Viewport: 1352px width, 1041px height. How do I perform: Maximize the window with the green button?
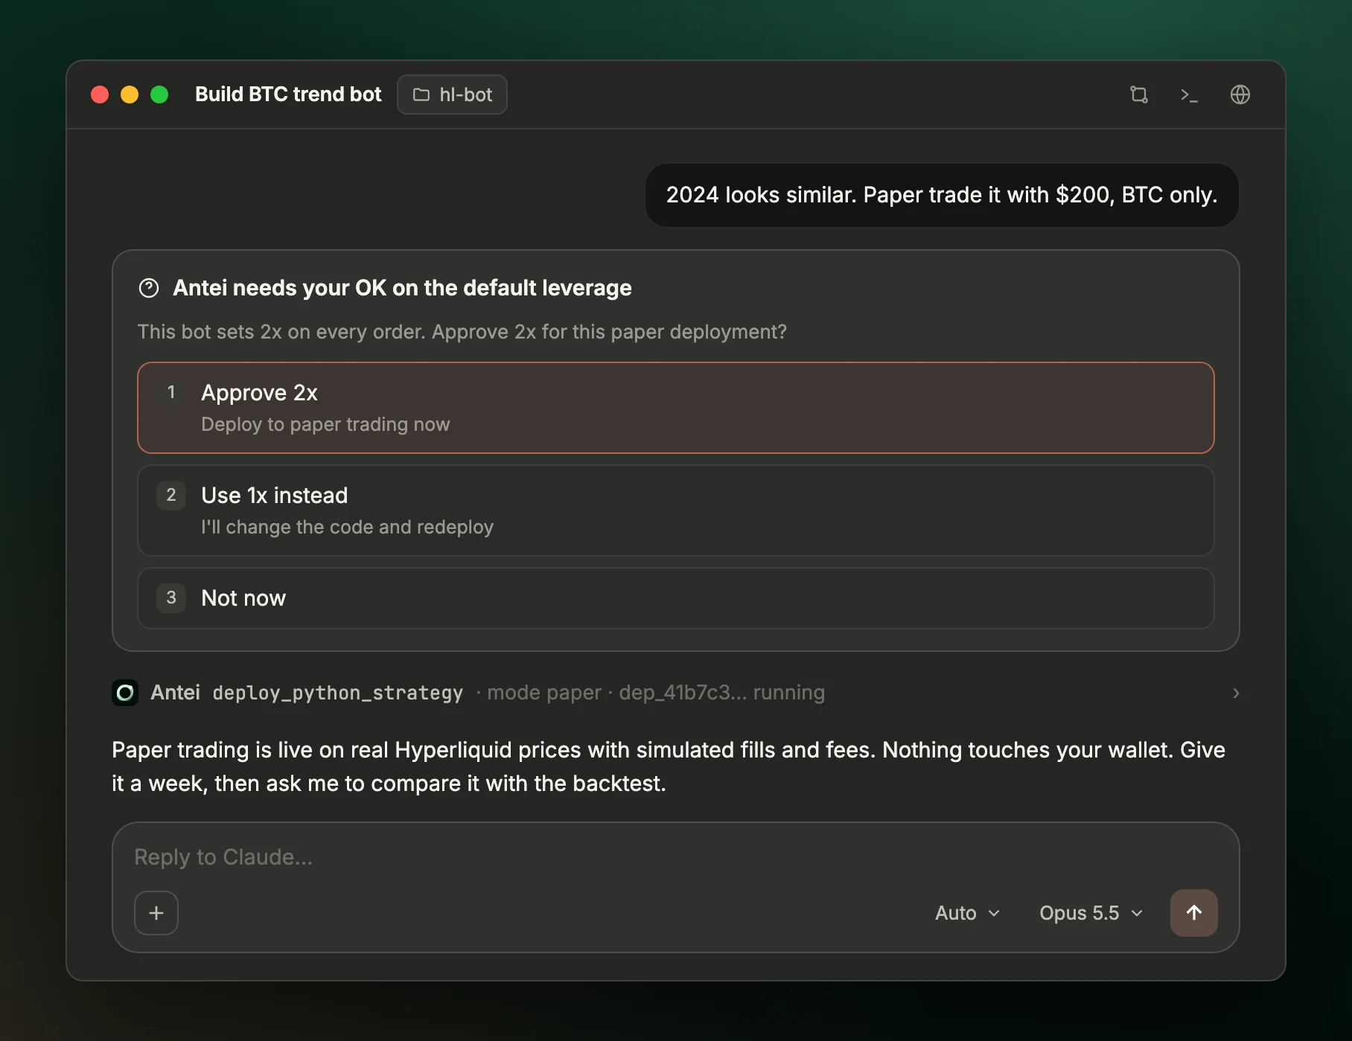pos(159,95)
